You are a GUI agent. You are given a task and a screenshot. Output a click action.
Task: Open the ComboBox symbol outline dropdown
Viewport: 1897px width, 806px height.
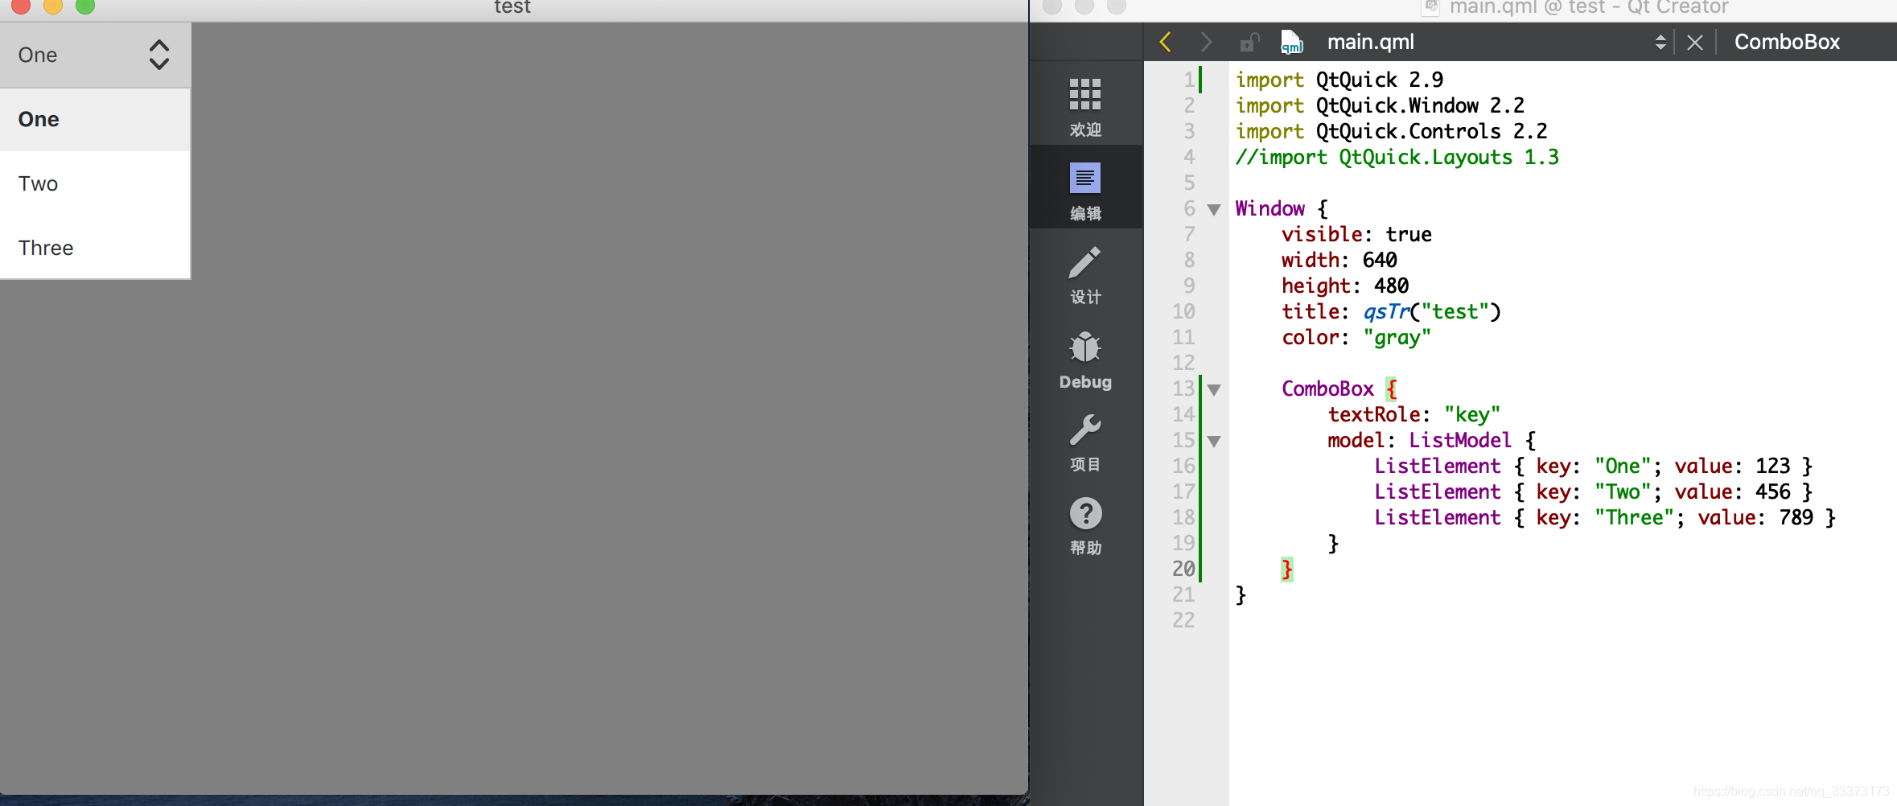click(x=1788, y=42)
